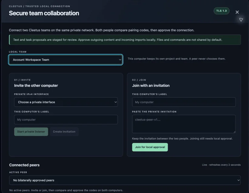Click the "Invite the other computer" heading

pos(36,86)
